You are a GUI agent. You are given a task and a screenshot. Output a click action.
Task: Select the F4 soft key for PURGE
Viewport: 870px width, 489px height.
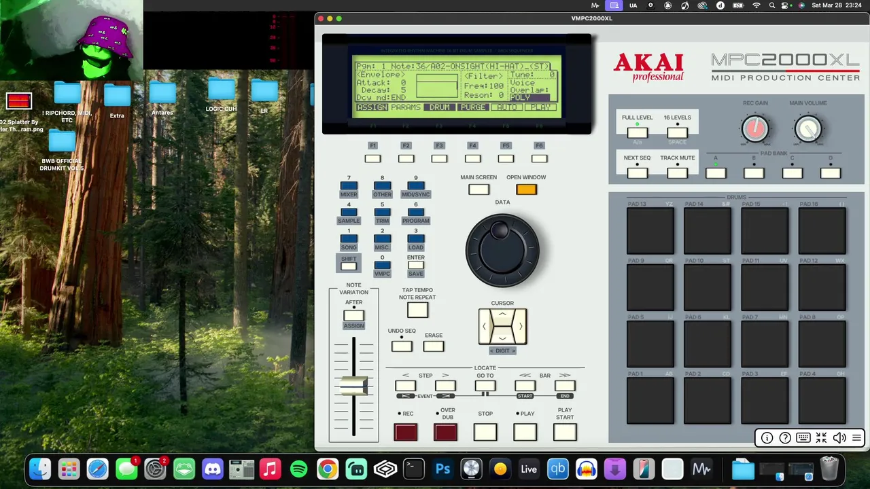point(472,158)
